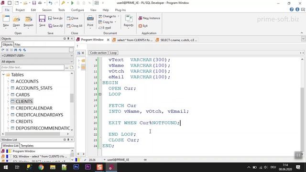Screen dimensions: 306x172
Task: Collapse the Tables folder
Action: point(3,75)
